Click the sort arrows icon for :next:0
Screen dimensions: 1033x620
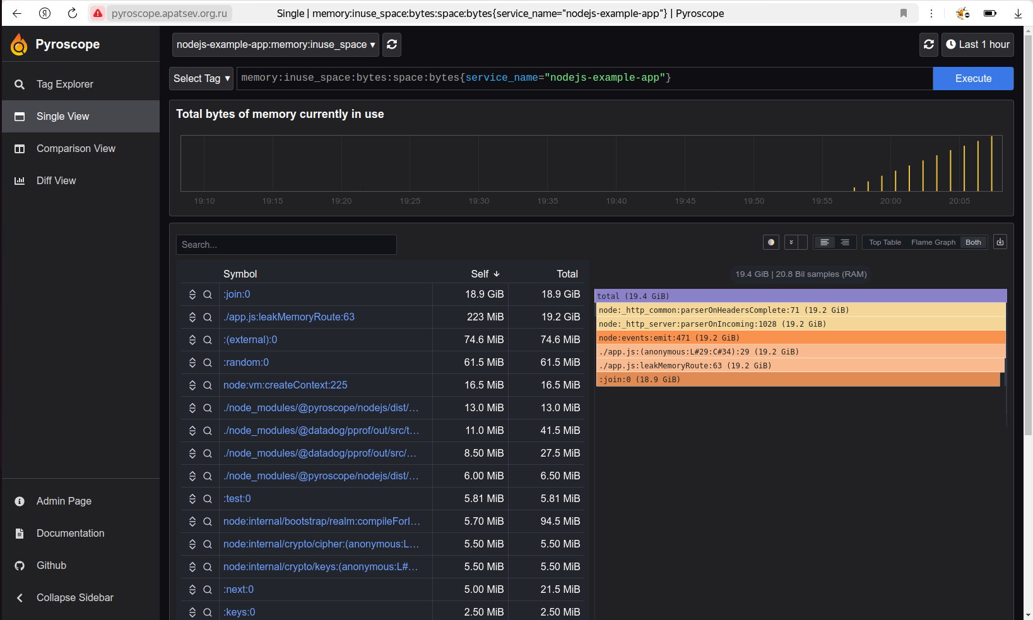pos(192,590)
